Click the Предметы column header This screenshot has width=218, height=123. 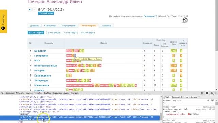tap(49, 43)
